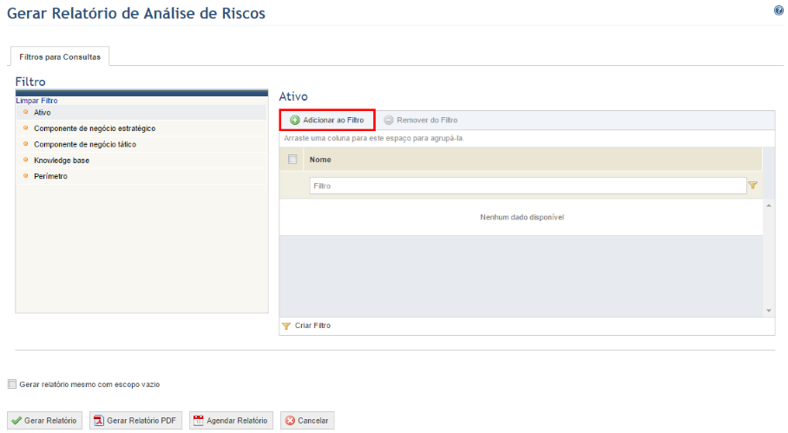
Task: Click the Agendar Relatório button
Action: [x=231, y=421]
